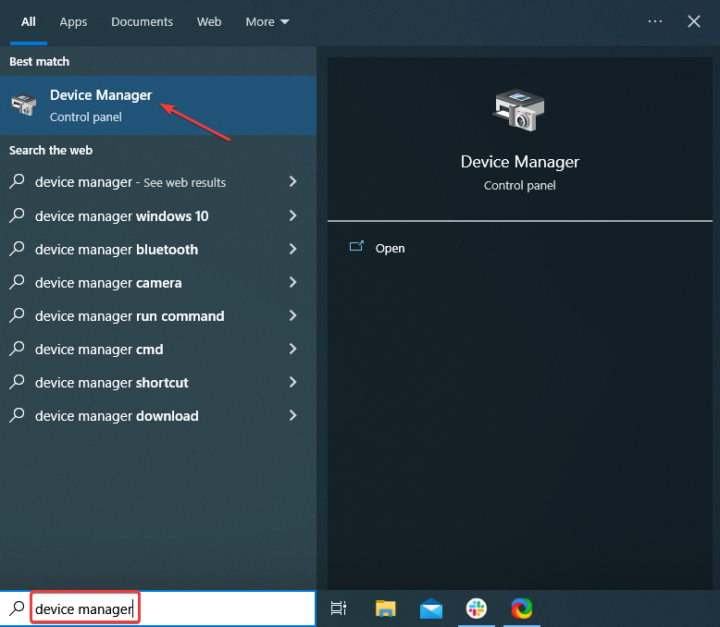Launch File Explorer from the taskbar
Viewport: 720px width, 627px height.
pos(386,608)
